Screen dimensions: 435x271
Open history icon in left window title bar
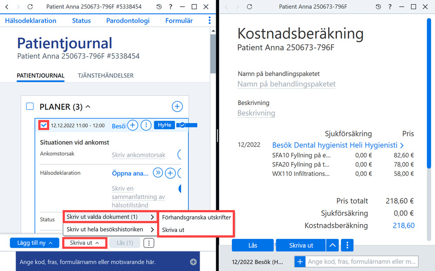pos(159,7)
